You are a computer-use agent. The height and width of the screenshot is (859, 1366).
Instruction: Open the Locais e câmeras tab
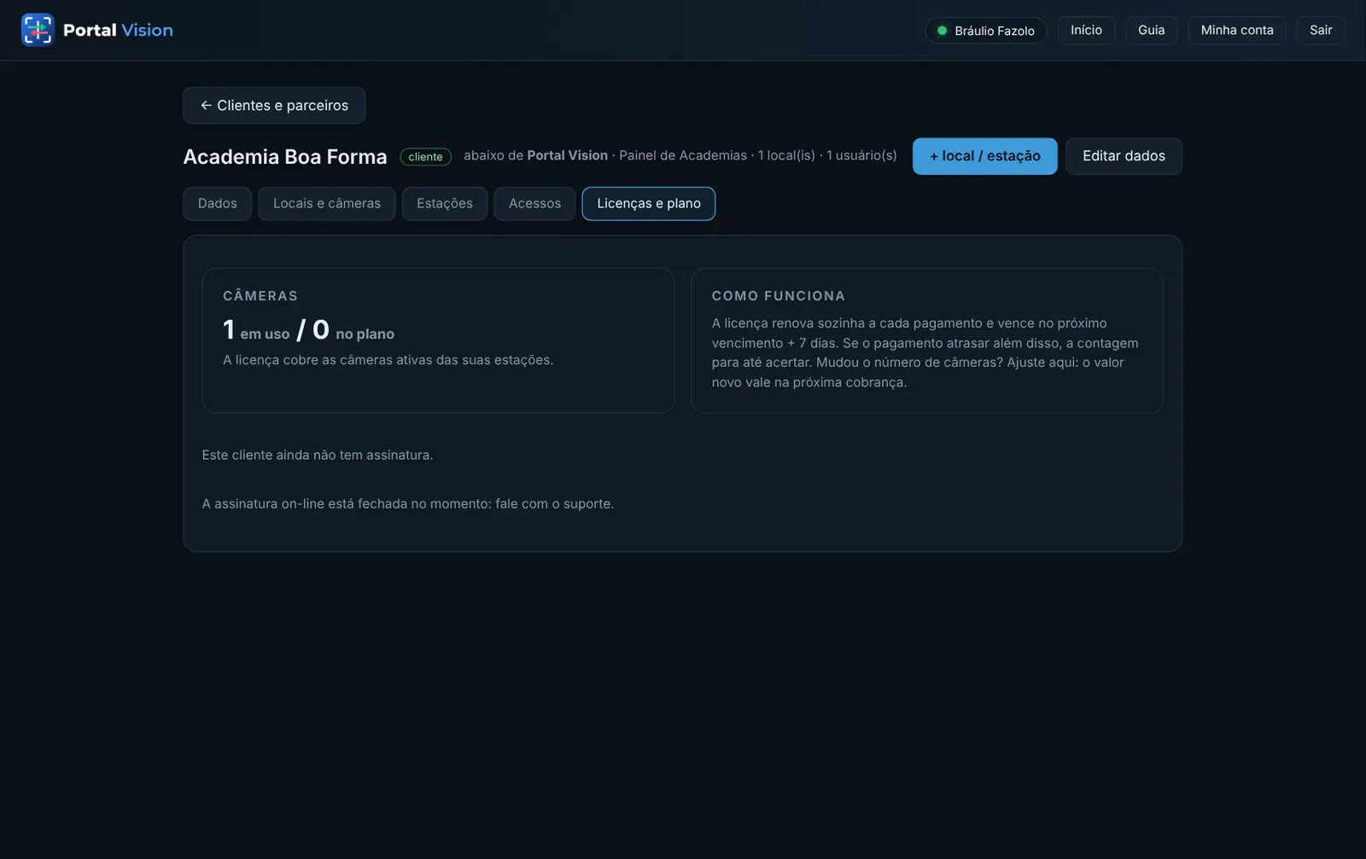point(327,204)
